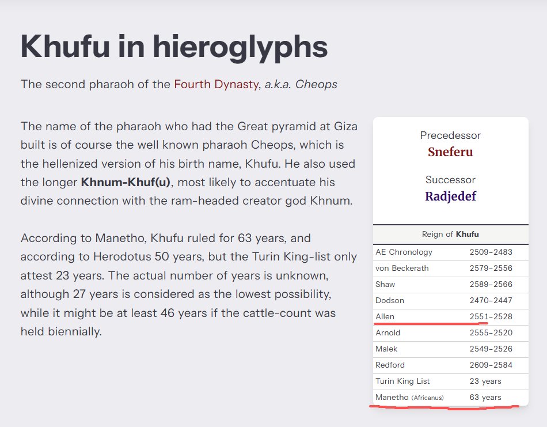The width and height of the screenshot is (547, 427).
Task: Click the italic 'a.k.a. Cheops' text
Action: pyautogui.click(x=301, y=84)
